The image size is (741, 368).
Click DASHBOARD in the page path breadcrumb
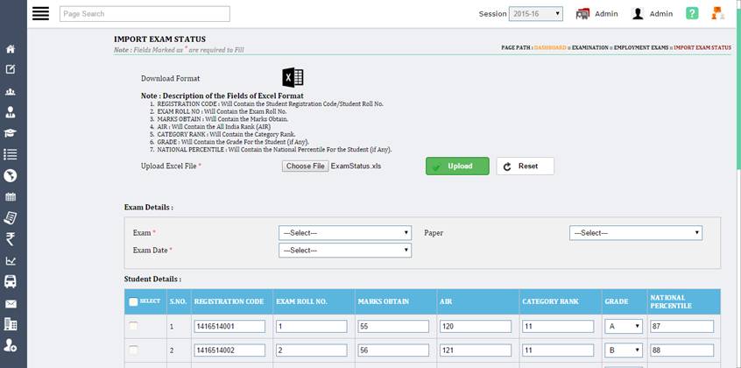550,47
